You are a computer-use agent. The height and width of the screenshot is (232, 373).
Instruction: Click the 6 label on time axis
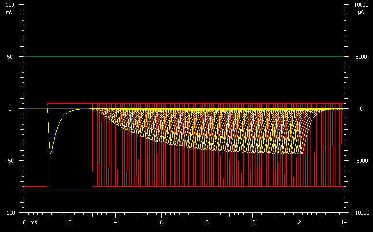[162, 222]
